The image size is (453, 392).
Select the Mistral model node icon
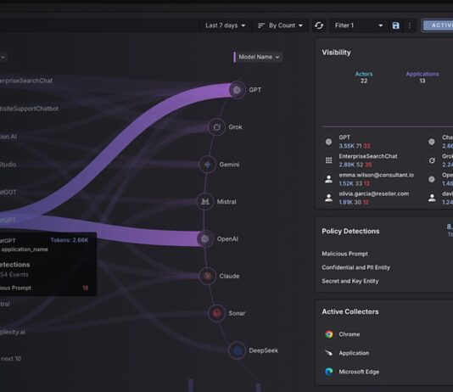[x=204, y=202]
